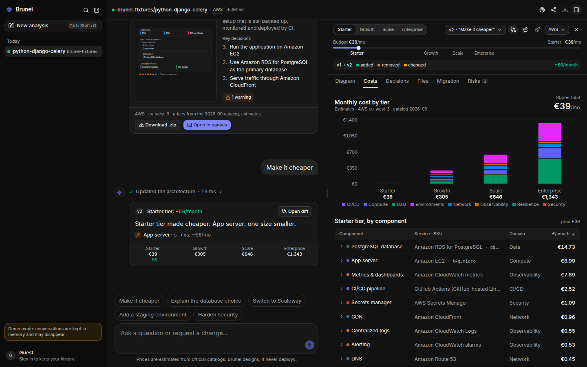Select the Growth tier segment
Image resolution: width=587 pixels, height=367 pixels.
coord(367,29)
